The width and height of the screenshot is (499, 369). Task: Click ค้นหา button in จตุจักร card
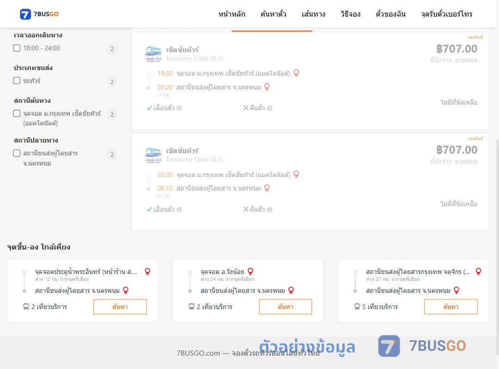451,307
